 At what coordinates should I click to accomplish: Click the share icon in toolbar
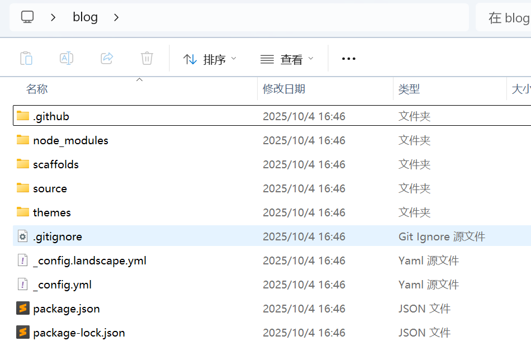(107, 59)
